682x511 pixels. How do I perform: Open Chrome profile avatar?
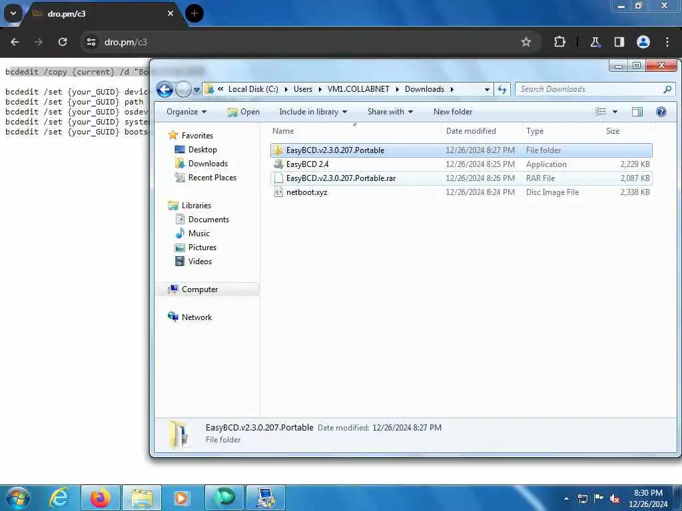click(x=643, y=42)
